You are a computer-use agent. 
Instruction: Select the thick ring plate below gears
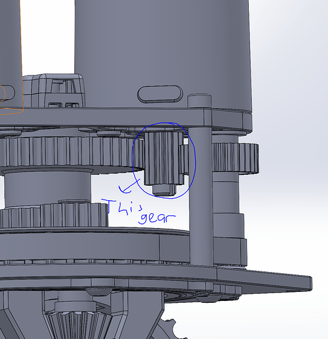click(95, 247)
